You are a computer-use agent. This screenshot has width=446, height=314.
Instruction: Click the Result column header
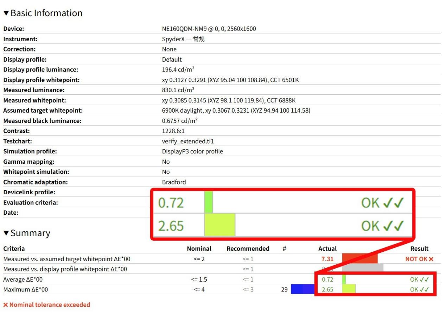419,249
